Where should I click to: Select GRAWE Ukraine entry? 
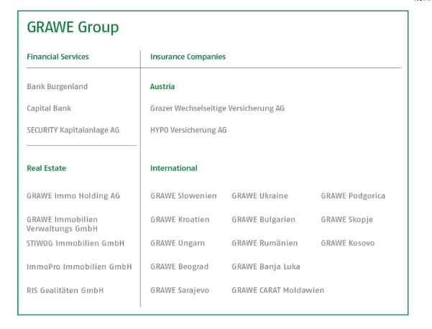pos(259,196)
